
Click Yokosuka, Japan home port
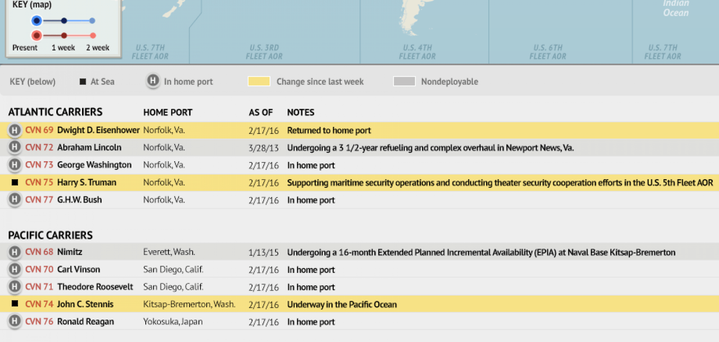pyautogui.click(x=173, y=322)
